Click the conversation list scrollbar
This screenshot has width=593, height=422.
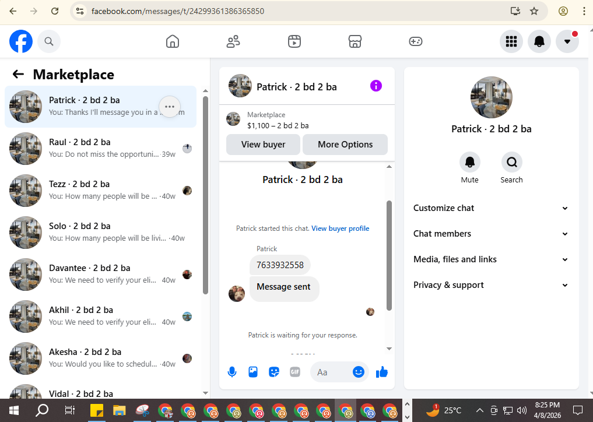pos(205,195)
